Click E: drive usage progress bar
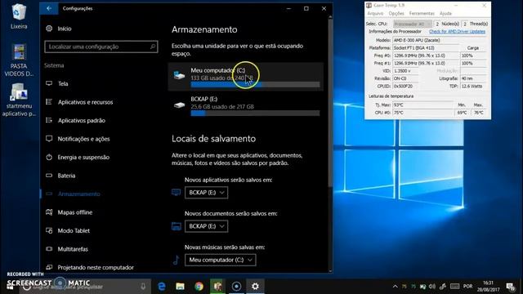523x294 pixels. coord(255,114)
